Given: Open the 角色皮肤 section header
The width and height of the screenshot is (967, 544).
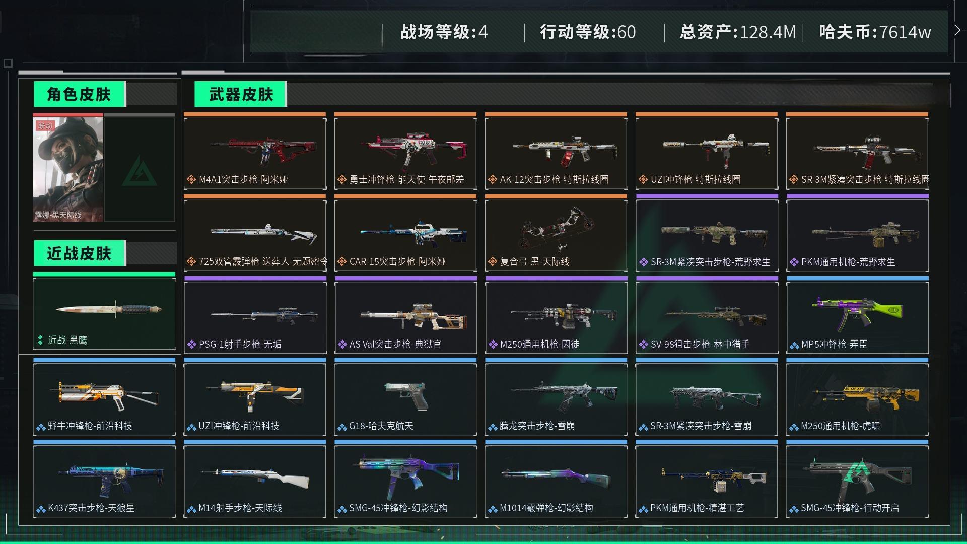Looking at the screenshot, I should [79, 94].
